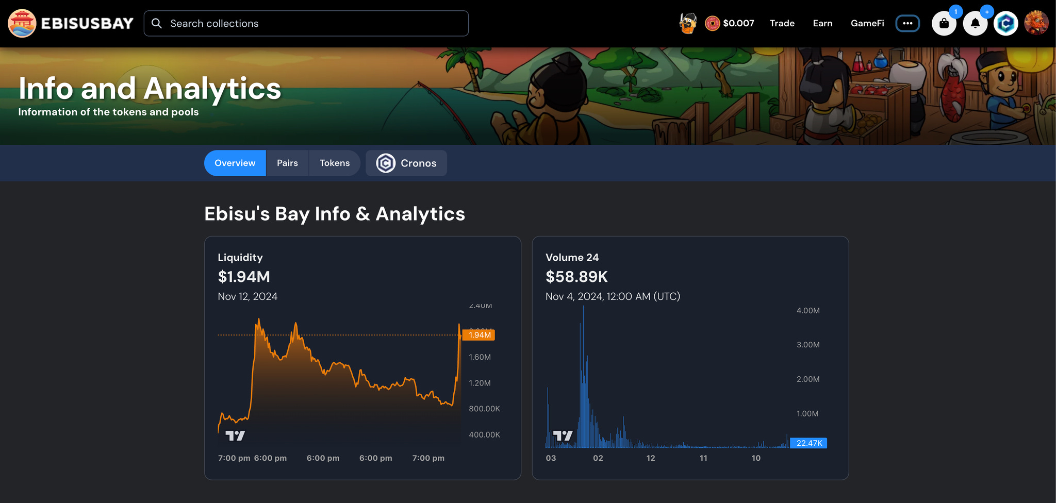Switch to the Overview tab
This screenshot has height=503, width=1056.
coord(235,163)
